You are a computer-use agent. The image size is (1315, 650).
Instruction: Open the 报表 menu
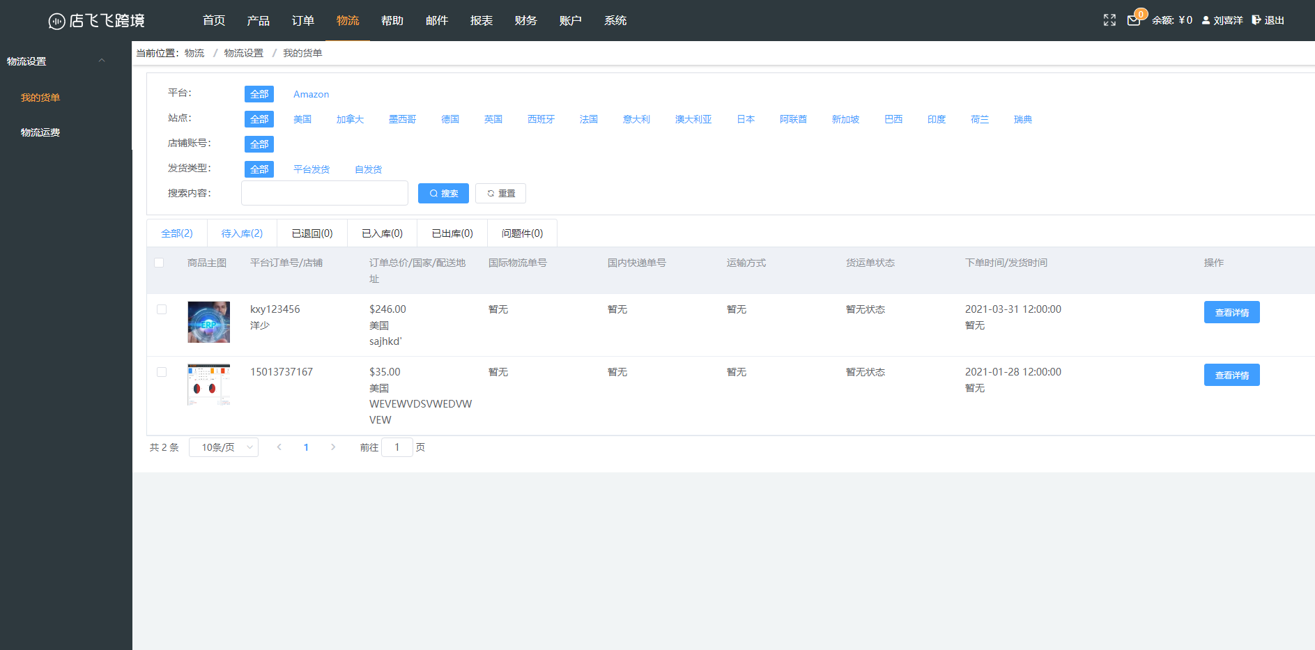coord(482,21)
